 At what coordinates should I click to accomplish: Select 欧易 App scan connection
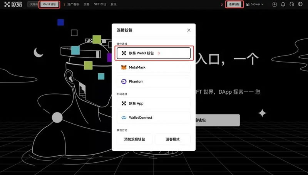154,103
